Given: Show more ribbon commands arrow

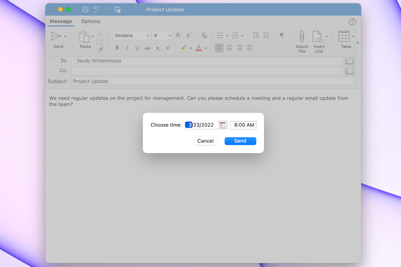Looking at the screenshot, I should click(x=358, y=43).
